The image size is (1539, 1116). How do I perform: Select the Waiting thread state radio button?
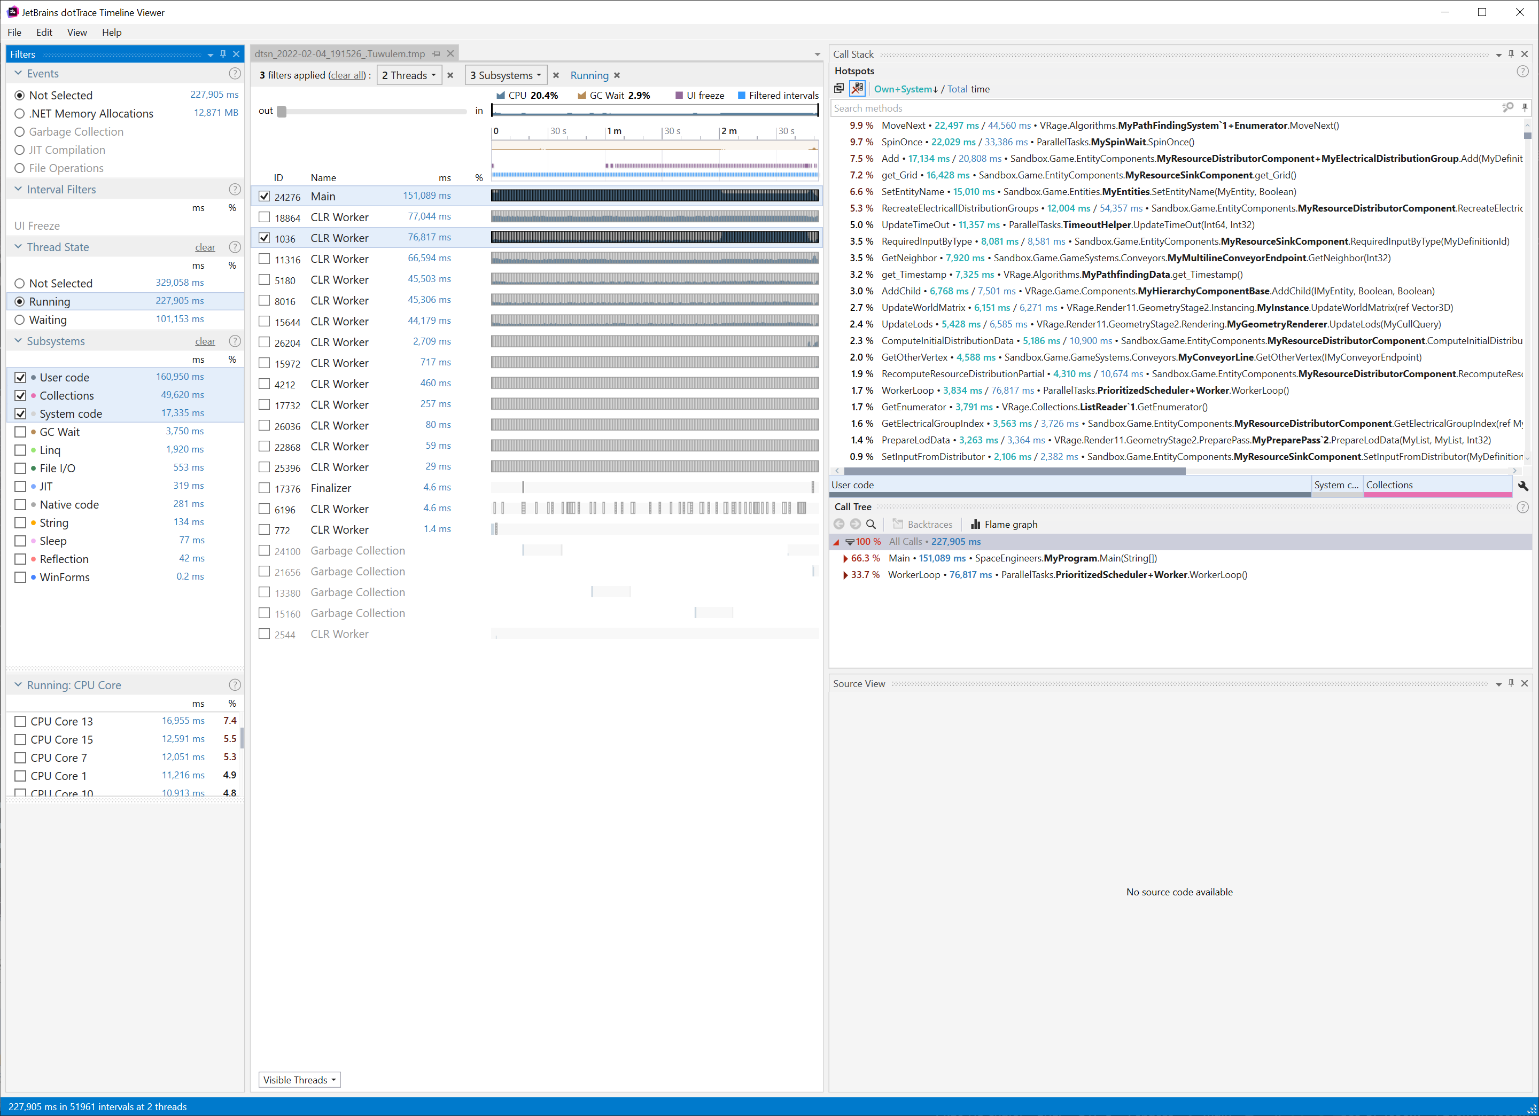(x=20, y=320)
